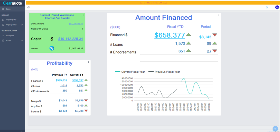
Task: Open the $658,377 Fiscal YTD financed link
Action: [170, 35]
